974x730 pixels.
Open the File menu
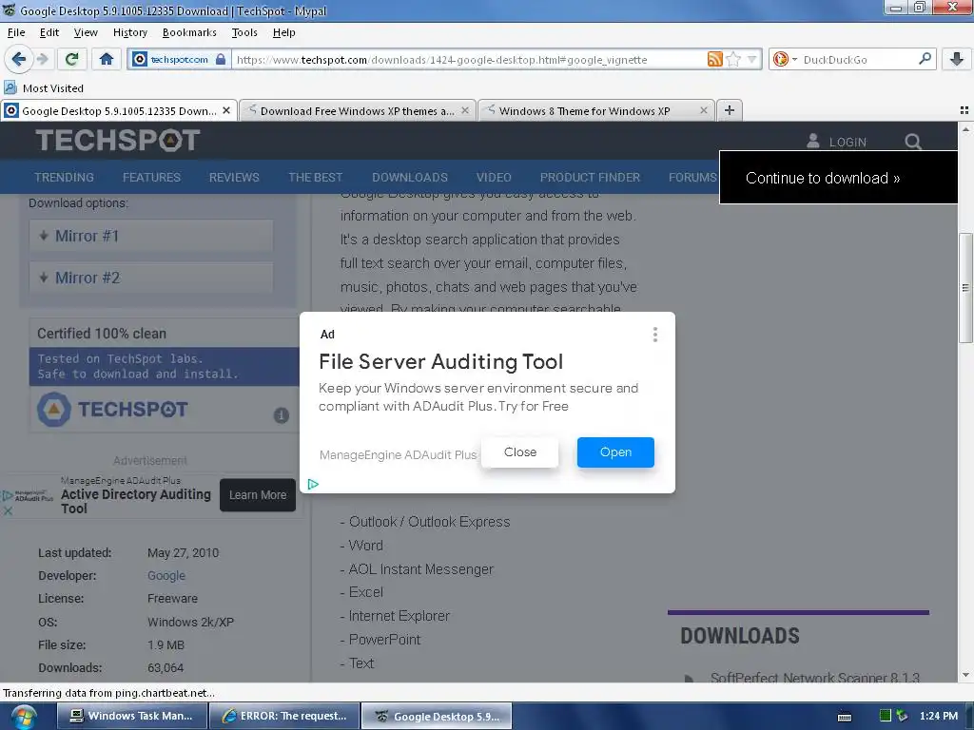tap(16, 32)
